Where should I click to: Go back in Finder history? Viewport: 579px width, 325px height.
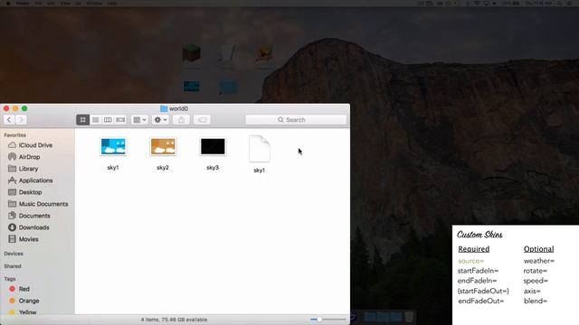[x=9, y=120]
